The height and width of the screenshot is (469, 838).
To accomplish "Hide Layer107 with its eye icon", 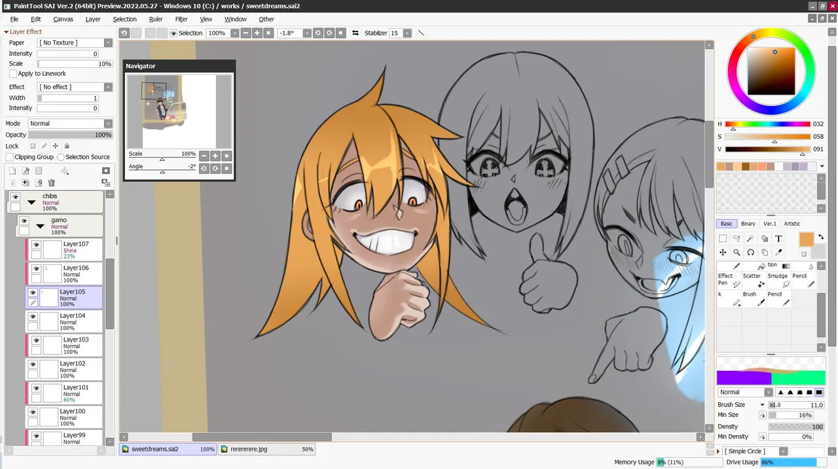I will click(x=36, y=245).
